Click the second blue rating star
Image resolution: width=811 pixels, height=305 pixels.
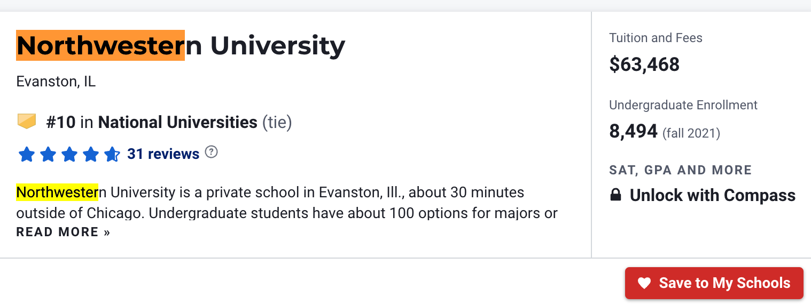click(x=48, y=155)
